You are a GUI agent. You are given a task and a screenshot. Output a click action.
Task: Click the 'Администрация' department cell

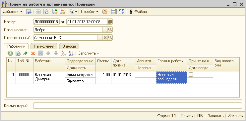[x=80, y=74]
